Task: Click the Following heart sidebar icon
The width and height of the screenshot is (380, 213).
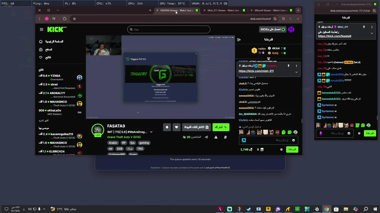Action: pyautogui.click(x=41, y=57)
